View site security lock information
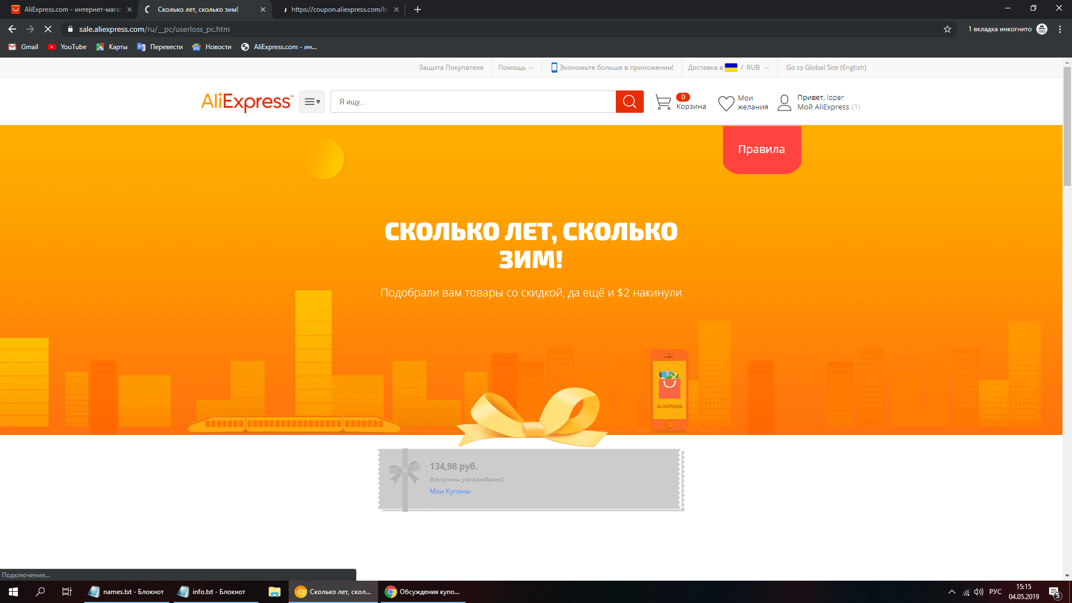 tap(70, 29)
